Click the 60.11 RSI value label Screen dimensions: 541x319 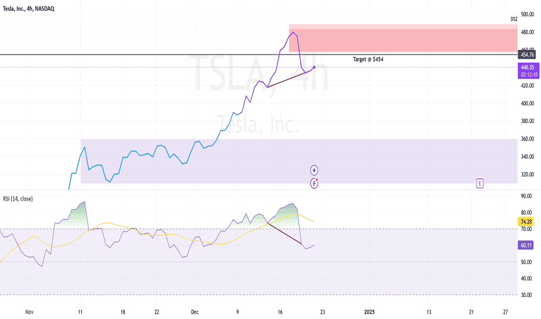(526, 245)
